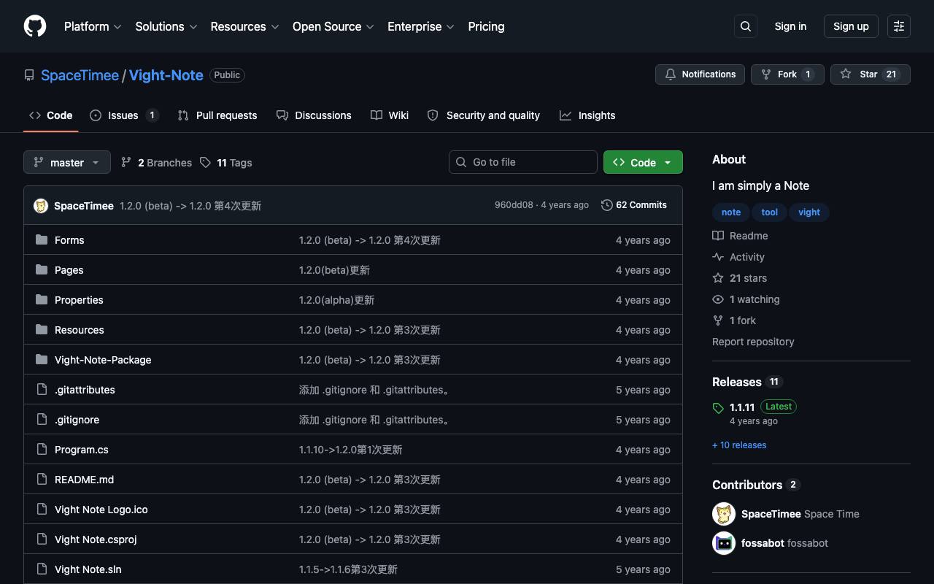Screen dimensions: 934x584
Task: Click SpaceTimee's avatar in the commit bar
Action: tap(41, 206)
